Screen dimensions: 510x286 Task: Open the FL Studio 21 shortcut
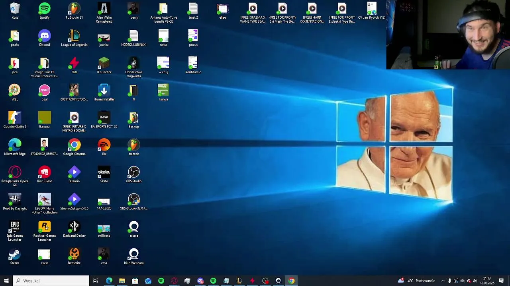tap(74, 11)
